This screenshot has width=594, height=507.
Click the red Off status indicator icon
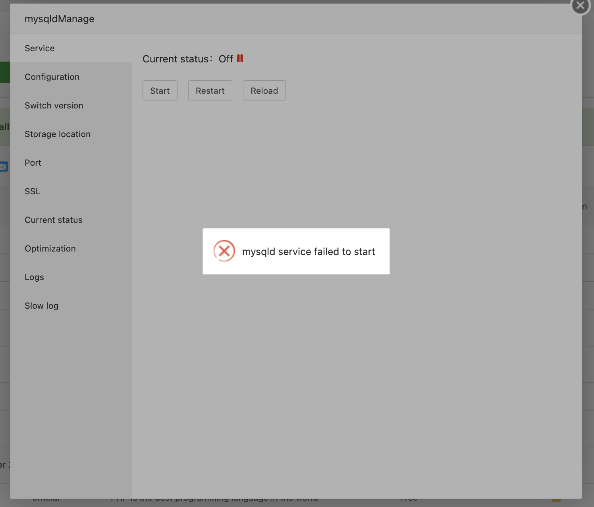[239, 58]
